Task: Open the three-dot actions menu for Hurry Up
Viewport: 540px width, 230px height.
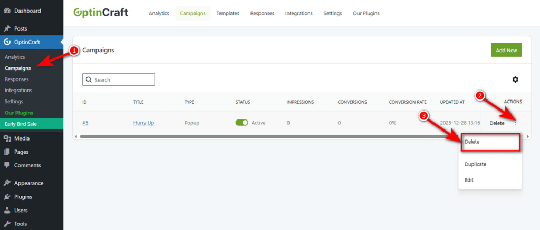Action: tap(515, 123)
